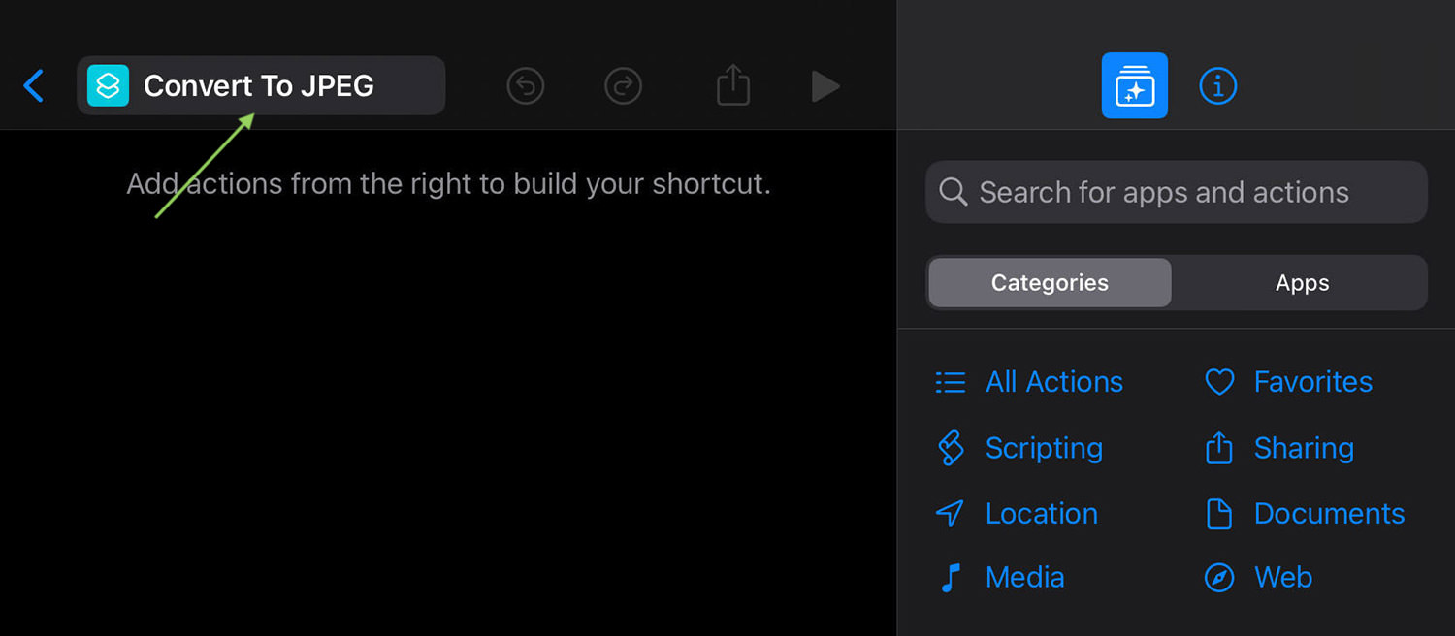
Task: Go back using the blue chevron
Action: [x=34, y=86]
